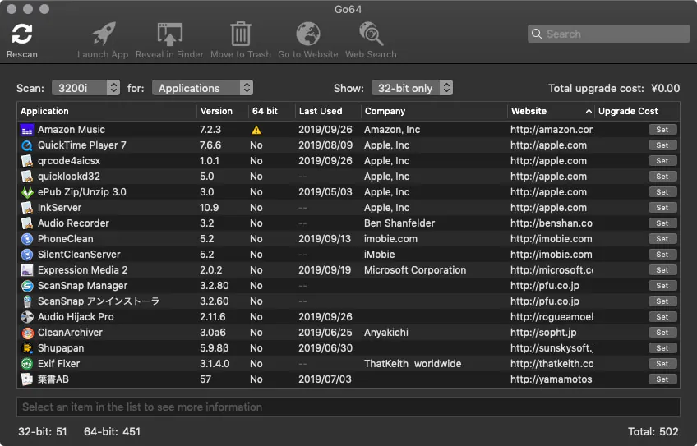Click the 2019/06/30 date for Shupapan
Viewport: 697px width, 446px height.
[x=325, y=348]
